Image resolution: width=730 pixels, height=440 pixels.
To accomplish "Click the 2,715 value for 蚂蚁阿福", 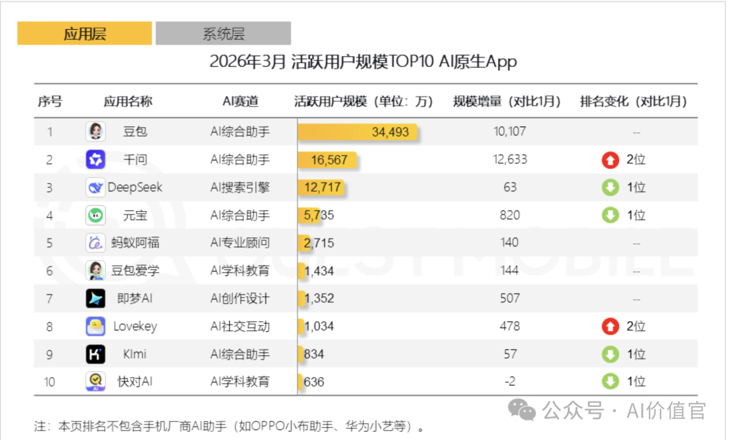I will point(319,243).
